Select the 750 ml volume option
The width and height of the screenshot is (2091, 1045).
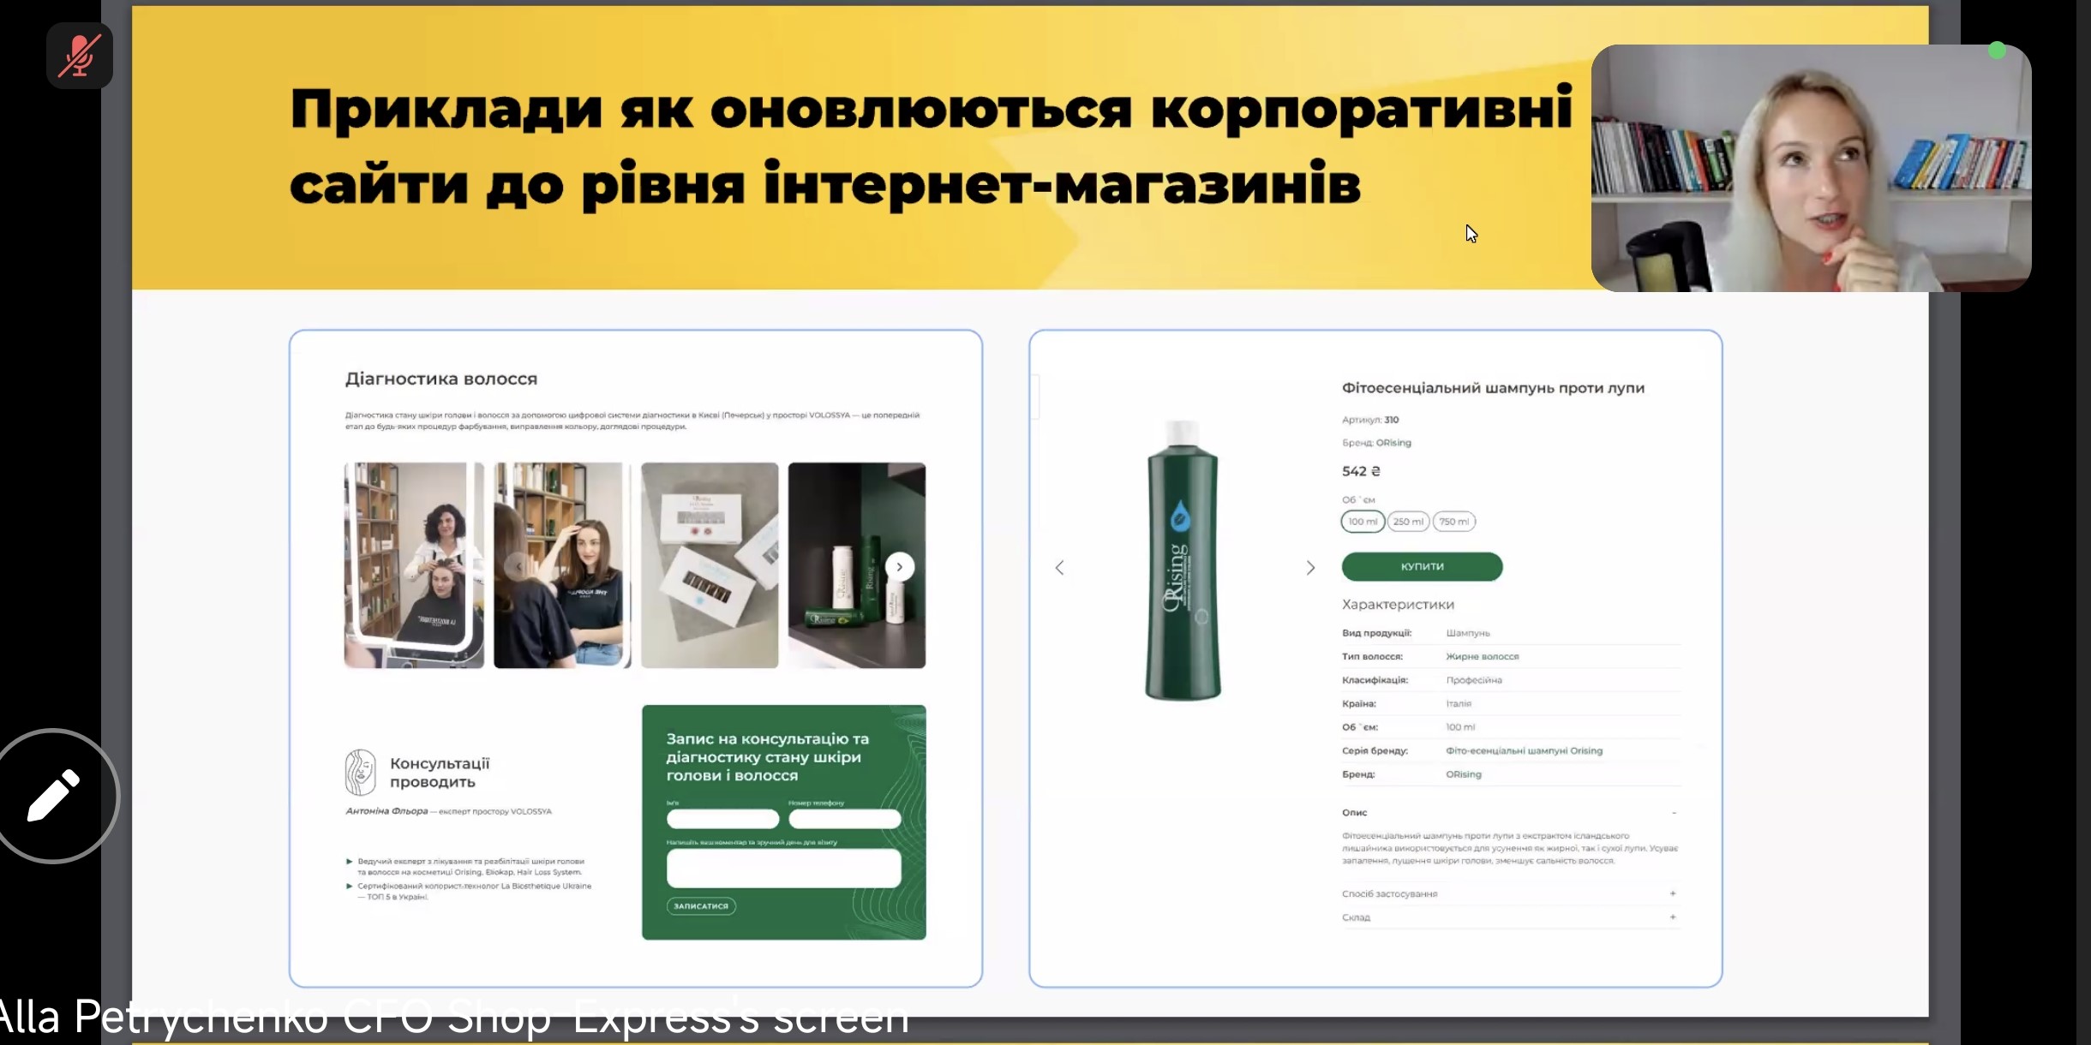(x=1453, y=522)
